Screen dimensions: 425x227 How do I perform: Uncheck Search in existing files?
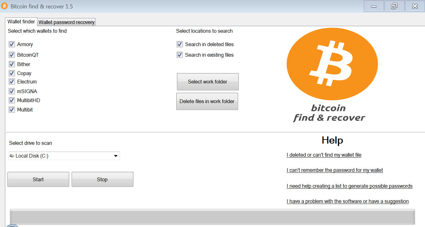(x=180, y=55)
